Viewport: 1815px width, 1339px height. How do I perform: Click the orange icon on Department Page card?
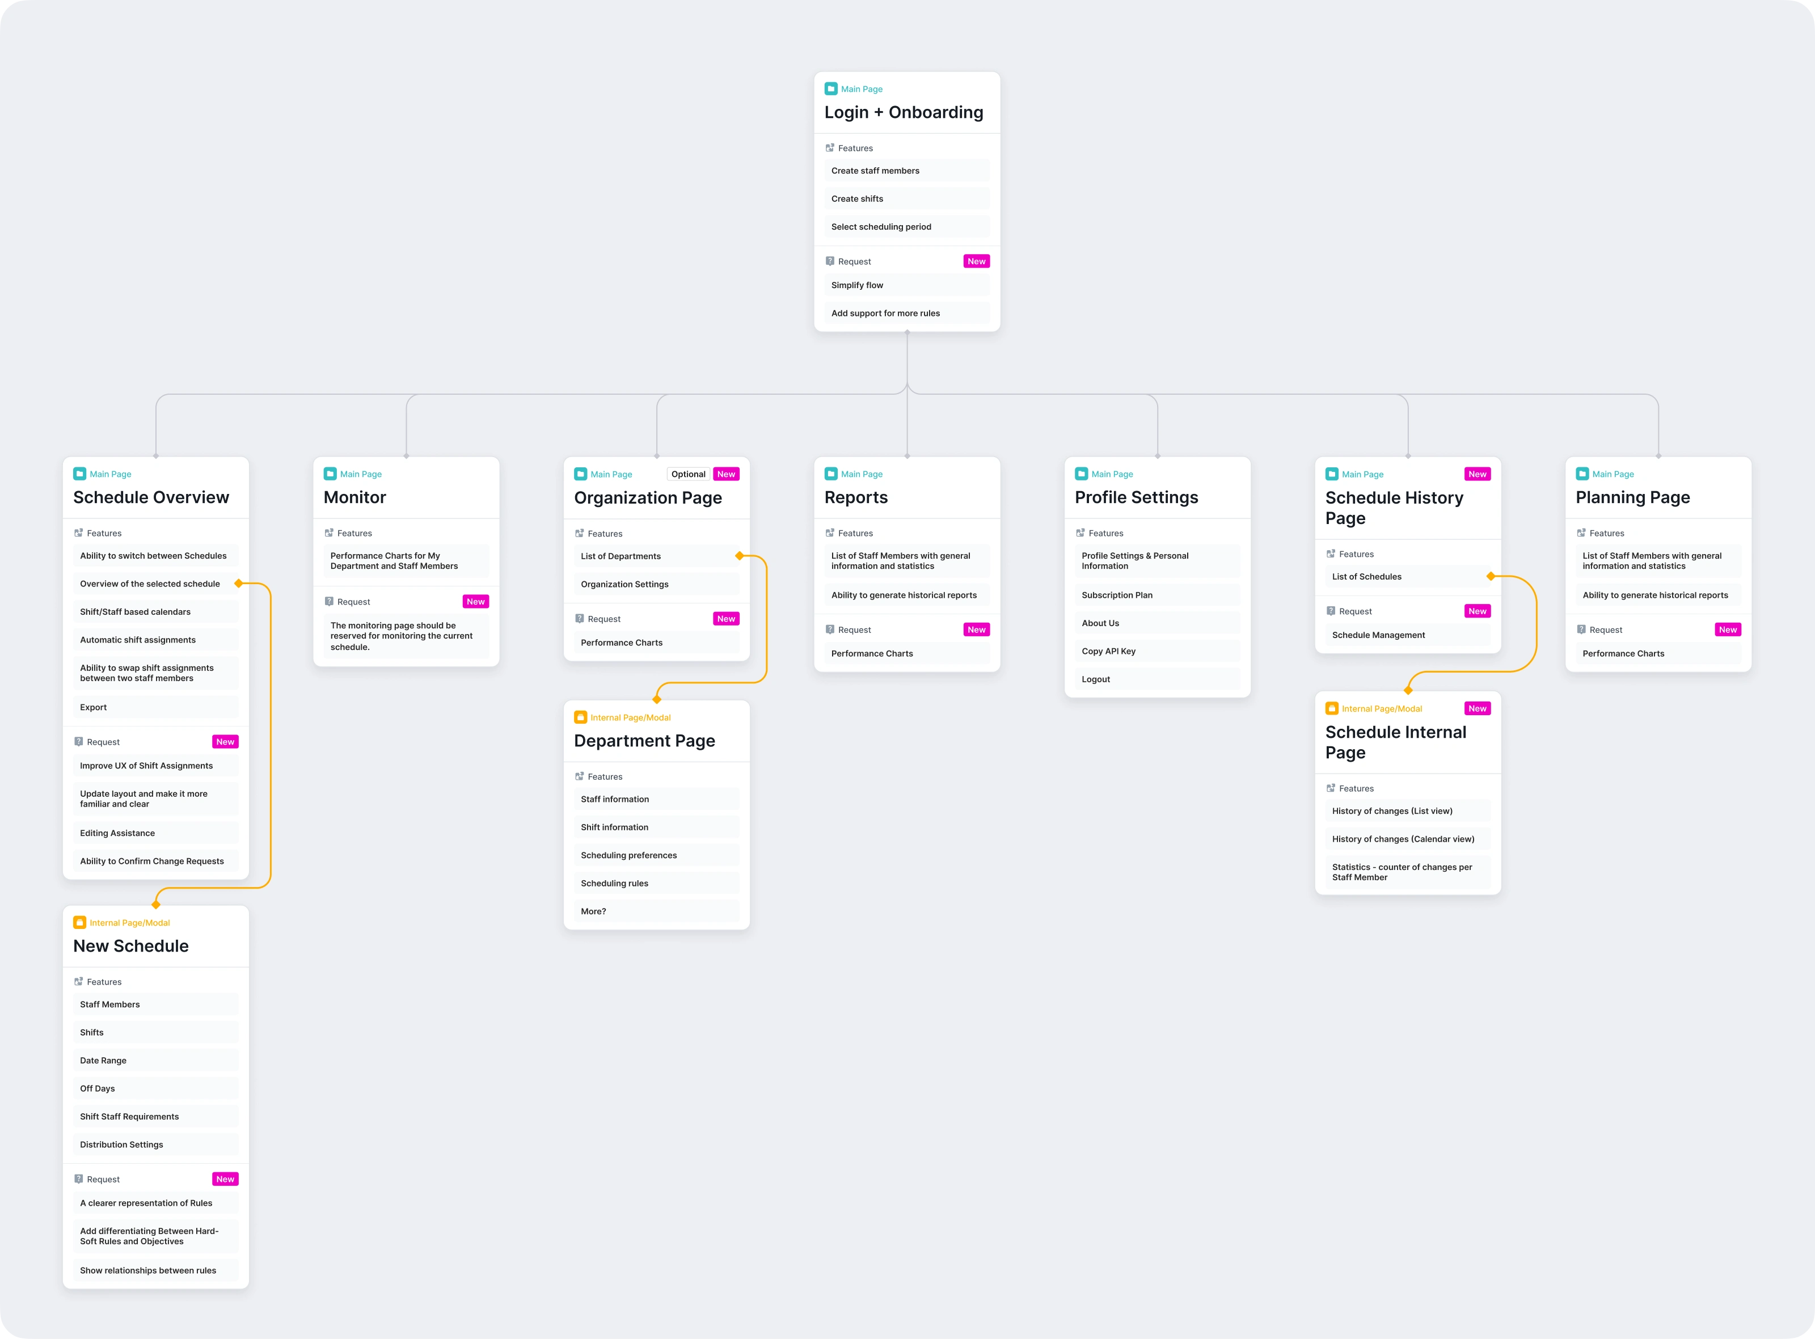click(580, 717)
